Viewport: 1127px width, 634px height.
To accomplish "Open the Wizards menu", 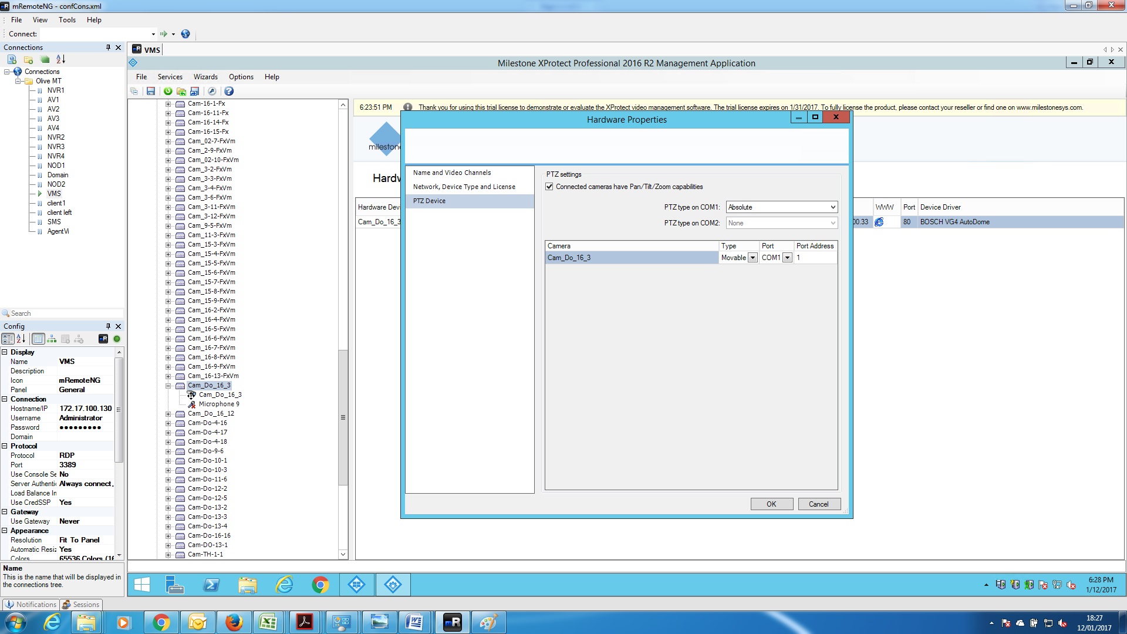I will 205,77.
